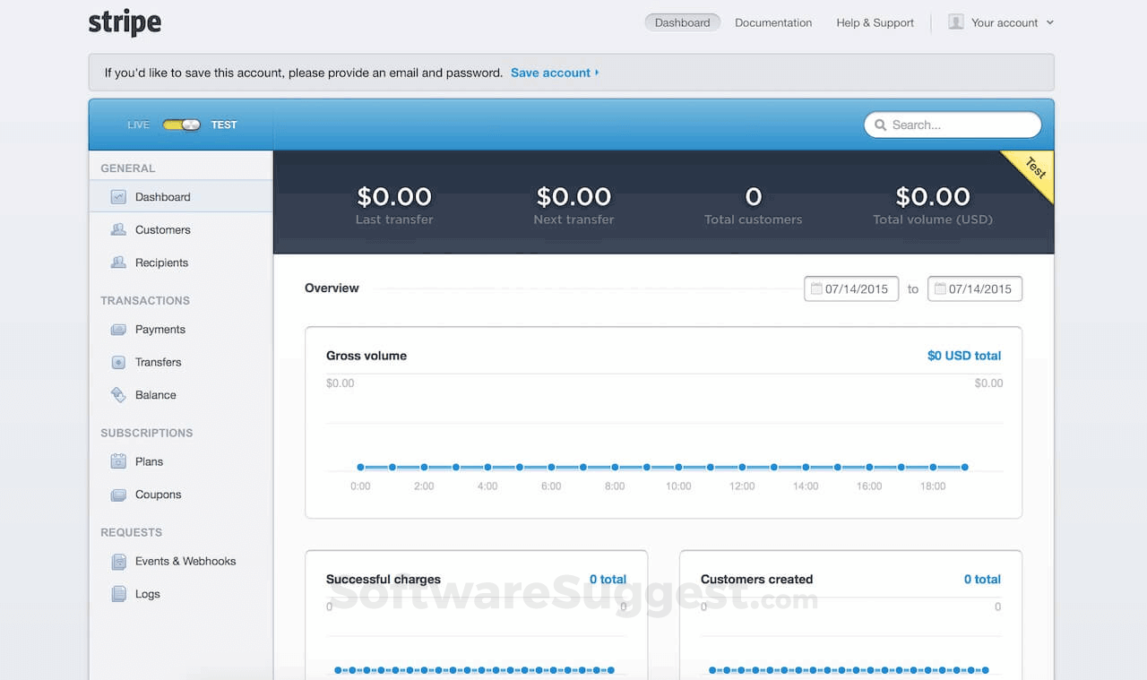Open the Logs icon

coord(118,593)
